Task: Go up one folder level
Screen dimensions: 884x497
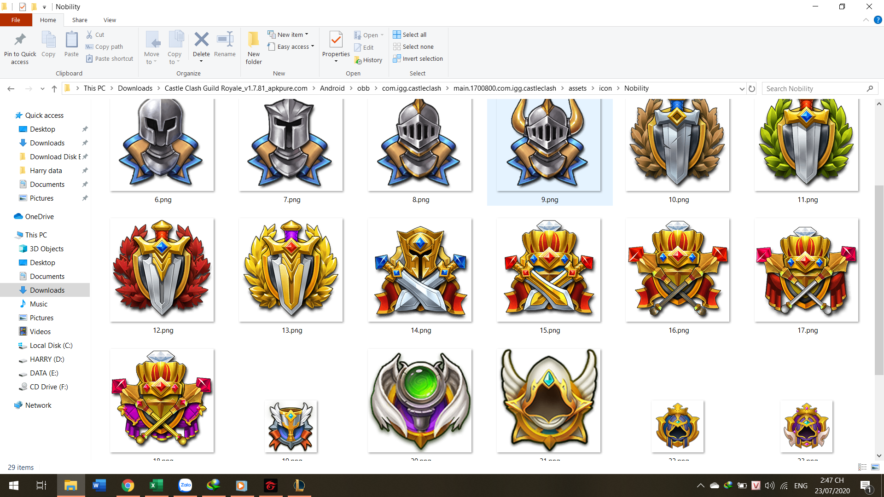Action: (x=54, y=88)
